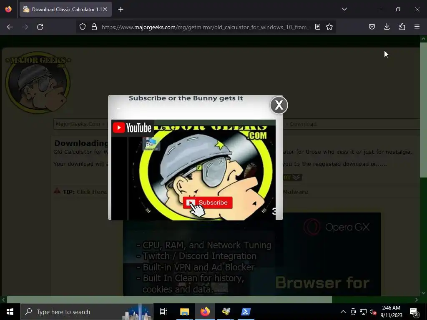
Task: Open the tracking protection shield icon
Action: [x=83, y=27]
